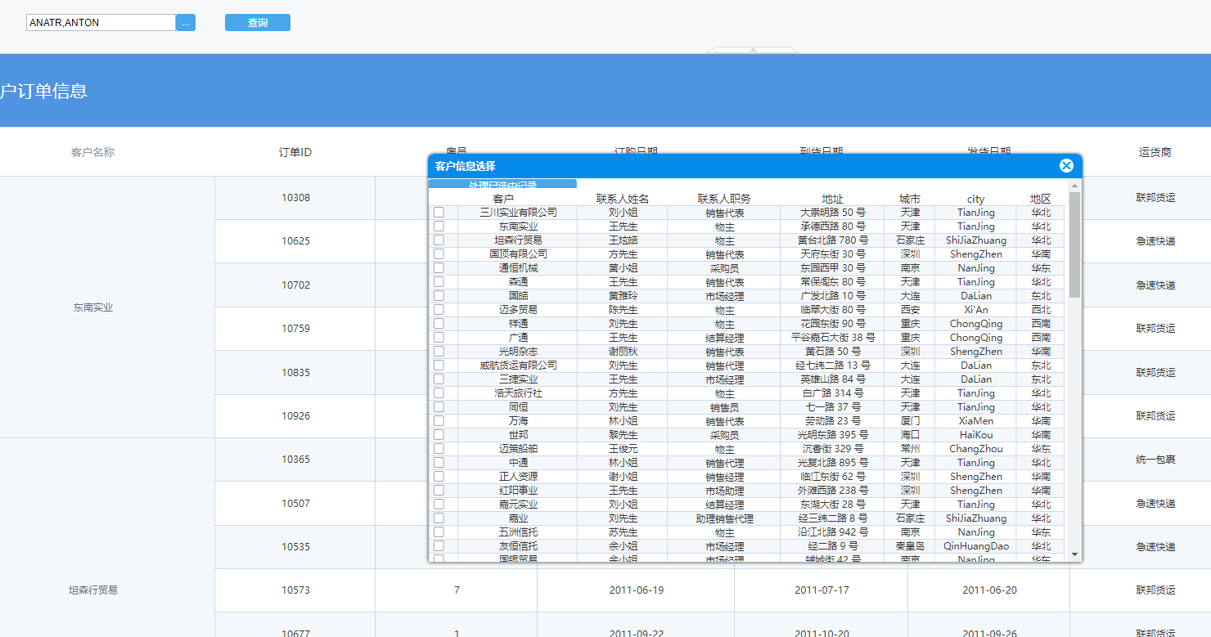Tick the checkbox for 迈多贸易
Image resolution: width=1211 pixels, height=637 pixels.
click(x=439, y=310)
